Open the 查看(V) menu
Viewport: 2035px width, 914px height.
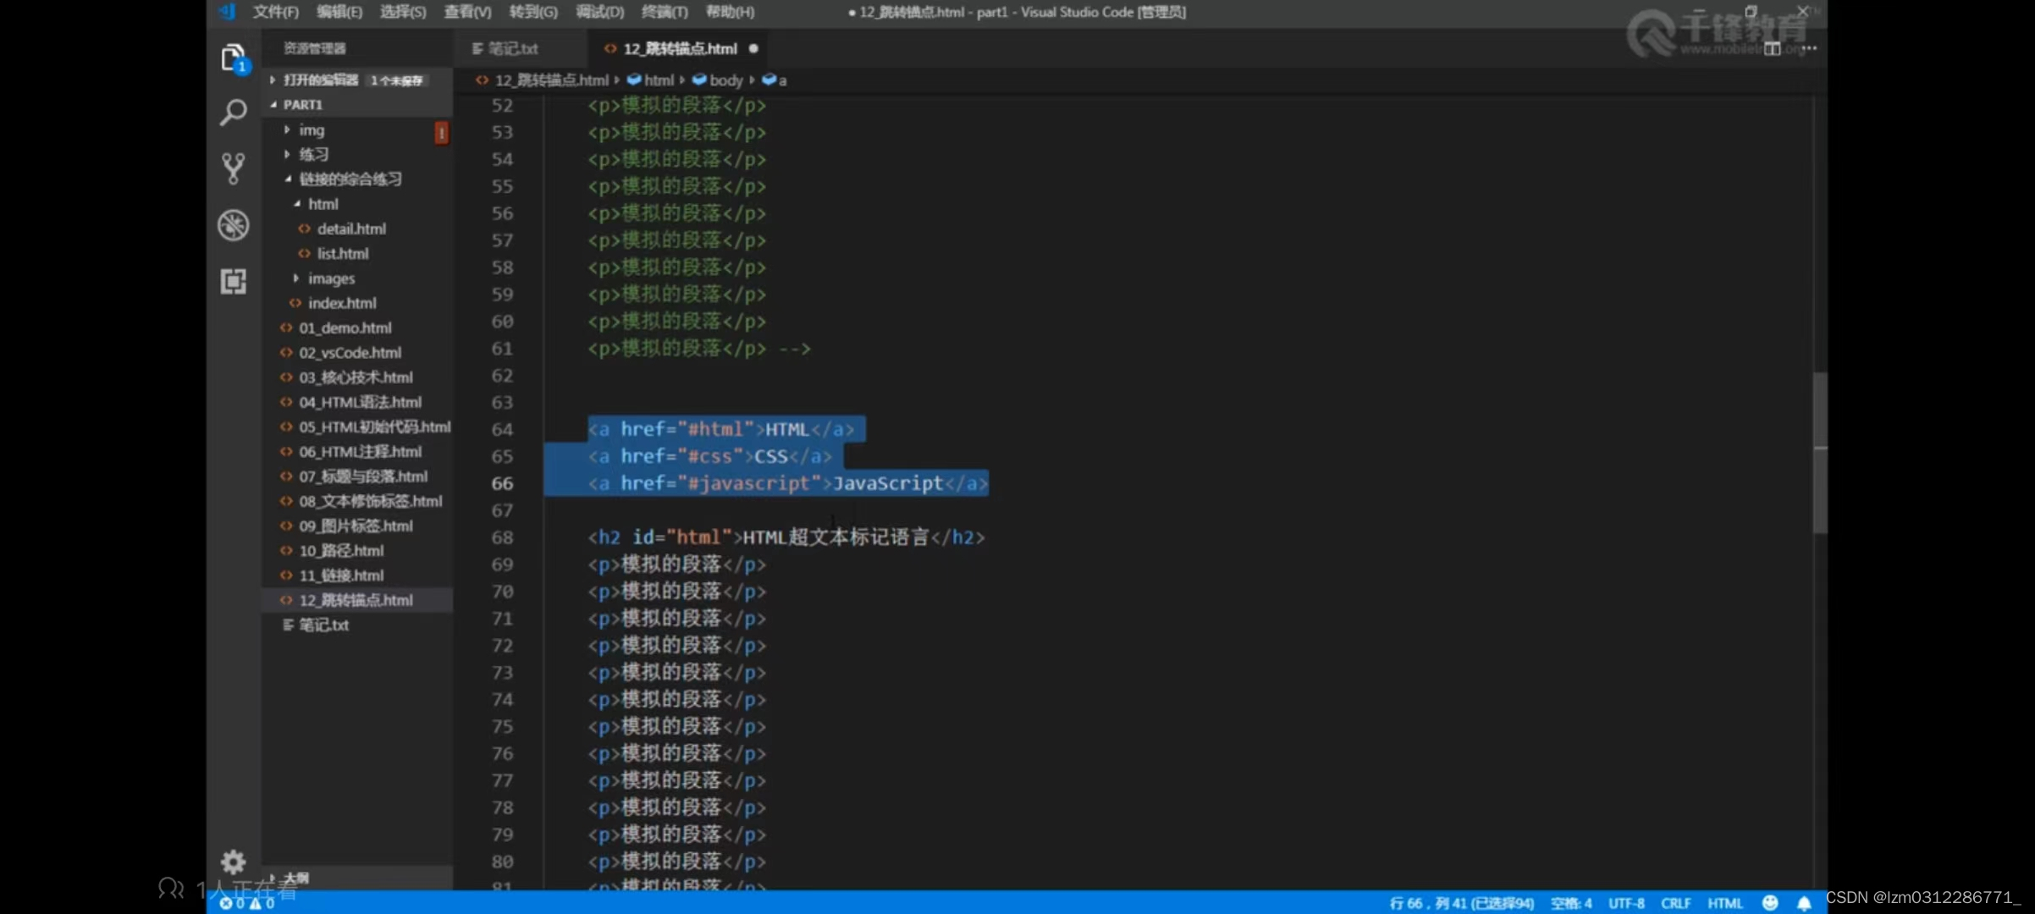[x=467, y=12]
